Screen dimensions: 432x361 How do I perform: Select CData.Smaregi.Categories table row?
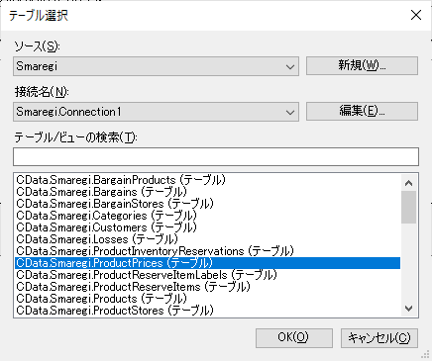(x=207, y=216)
